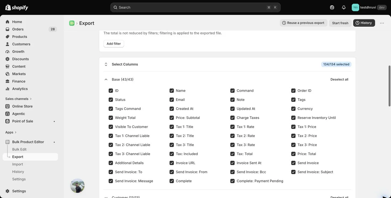Uncheck the Tags Command checkbox

click(111, 109)
